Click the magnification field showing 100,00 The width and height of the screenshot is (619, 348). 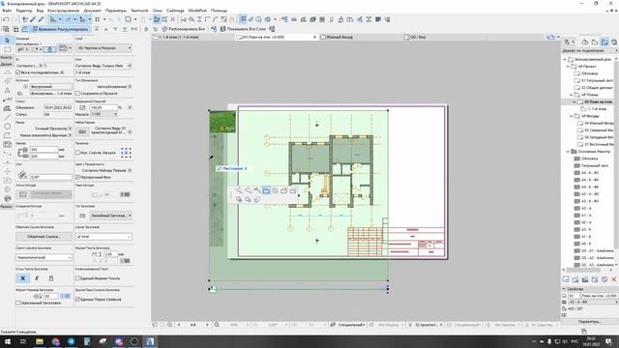(x=103, y=107)
